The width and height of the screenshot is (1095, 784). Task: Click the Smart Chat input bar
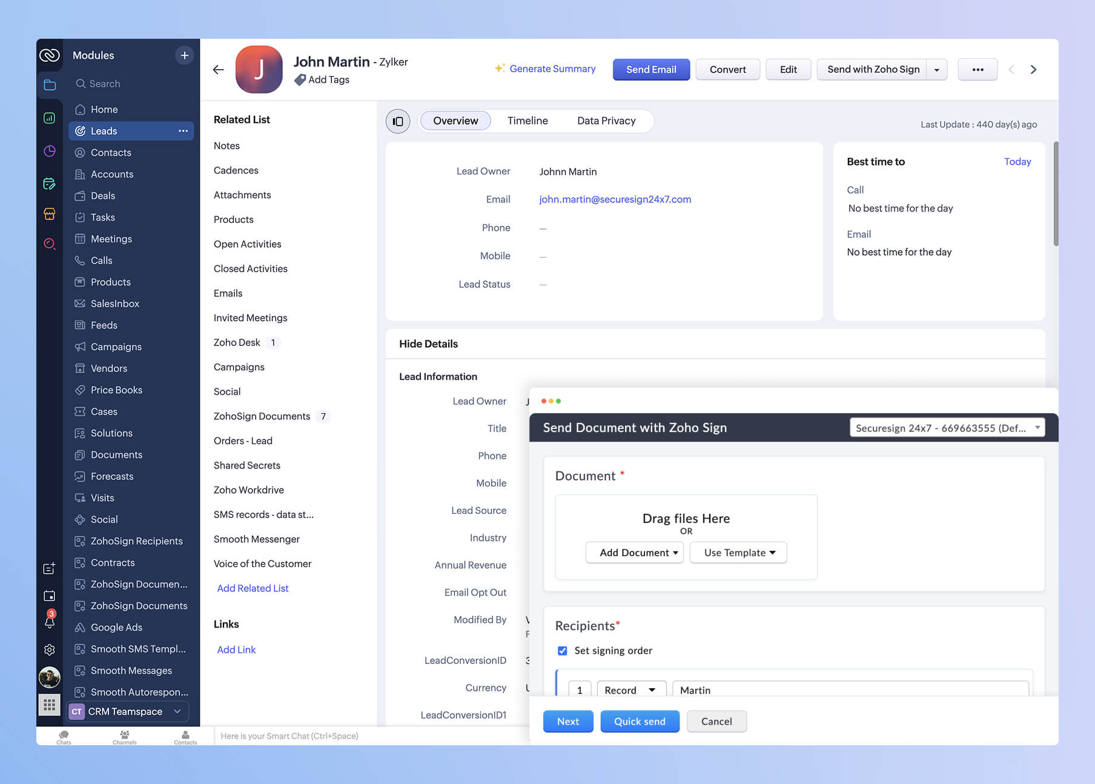[x=371, y=736]
